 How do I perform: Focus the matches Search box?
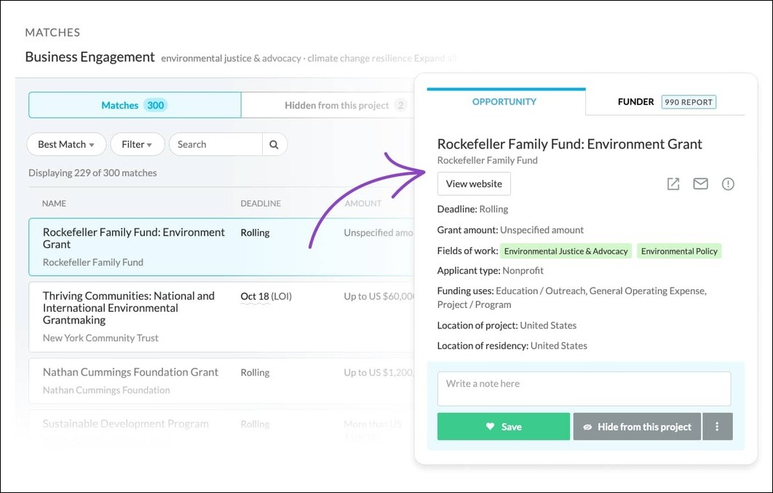click(215, 144)
